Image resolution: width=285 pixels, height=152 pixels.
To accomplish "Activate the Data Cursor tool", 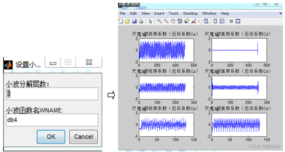I will click(187, 21).
